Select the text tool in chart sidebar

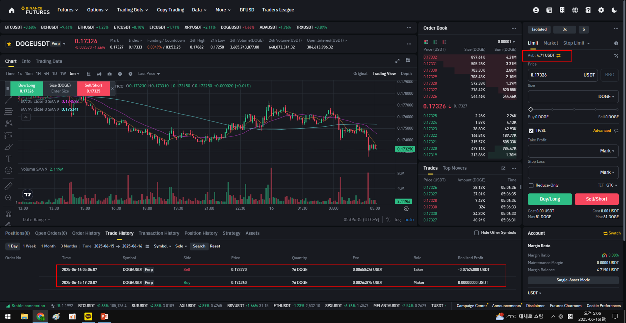[8, 159]
